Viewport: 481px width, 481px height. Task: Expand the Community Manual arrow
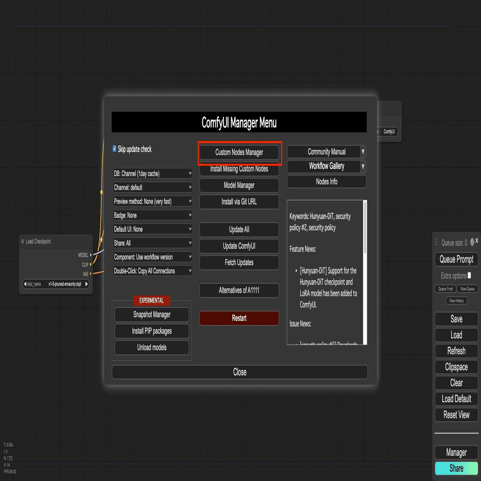tap(363, 151)
